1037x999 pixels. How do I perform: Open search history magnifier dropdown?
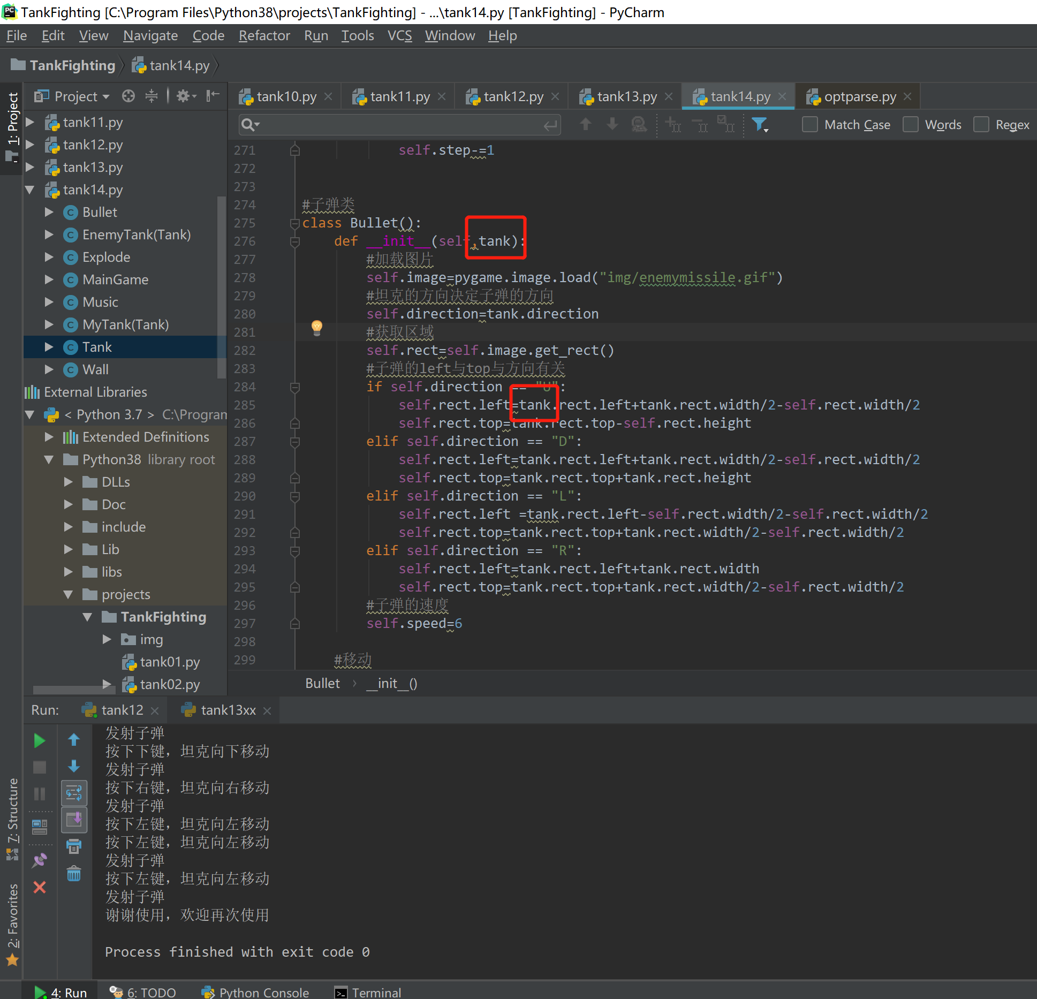[250, 125]
